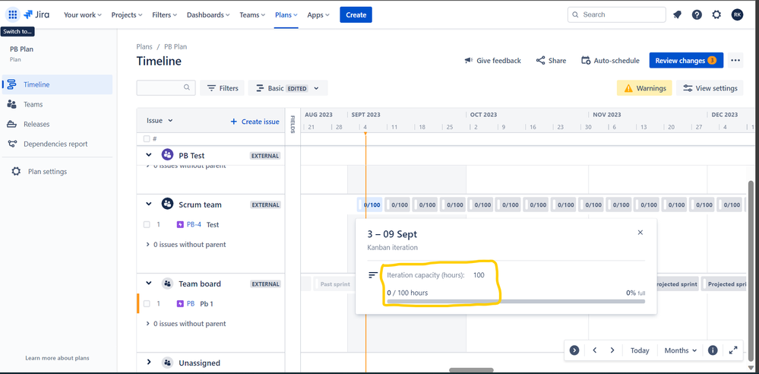This screenshot has height=374, width=759.
Task: Expand the Unassigned group
Action: coord(149,363)
